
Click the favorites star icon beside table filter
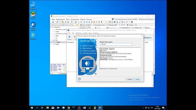(77, 25)
